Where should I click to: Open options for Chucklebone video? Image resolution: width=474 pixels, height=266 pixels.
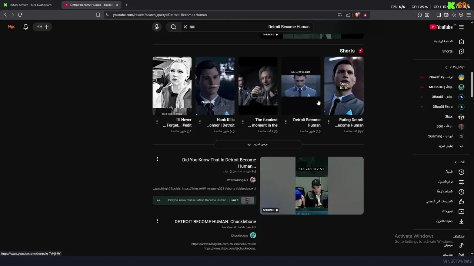point(157,221)
